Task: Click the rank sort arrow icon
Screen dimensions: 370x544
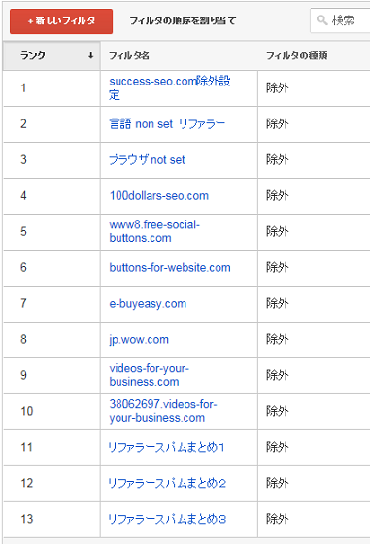Action: click(91, 55)
